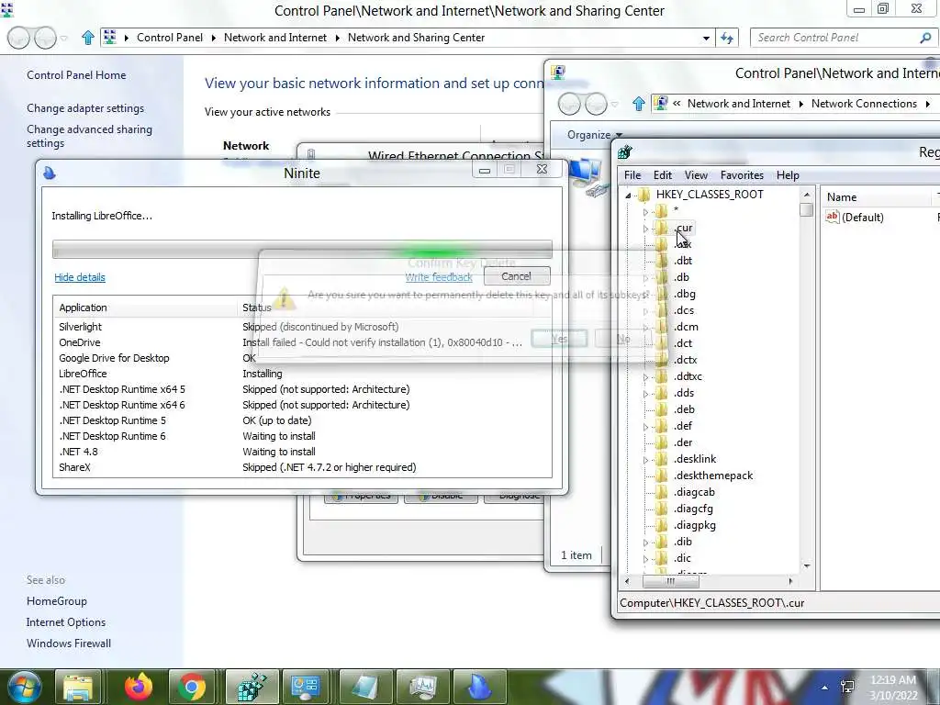Viewport: 940px width, 705px height.
Task: Select the (Default) registry value
Action: 862,217
